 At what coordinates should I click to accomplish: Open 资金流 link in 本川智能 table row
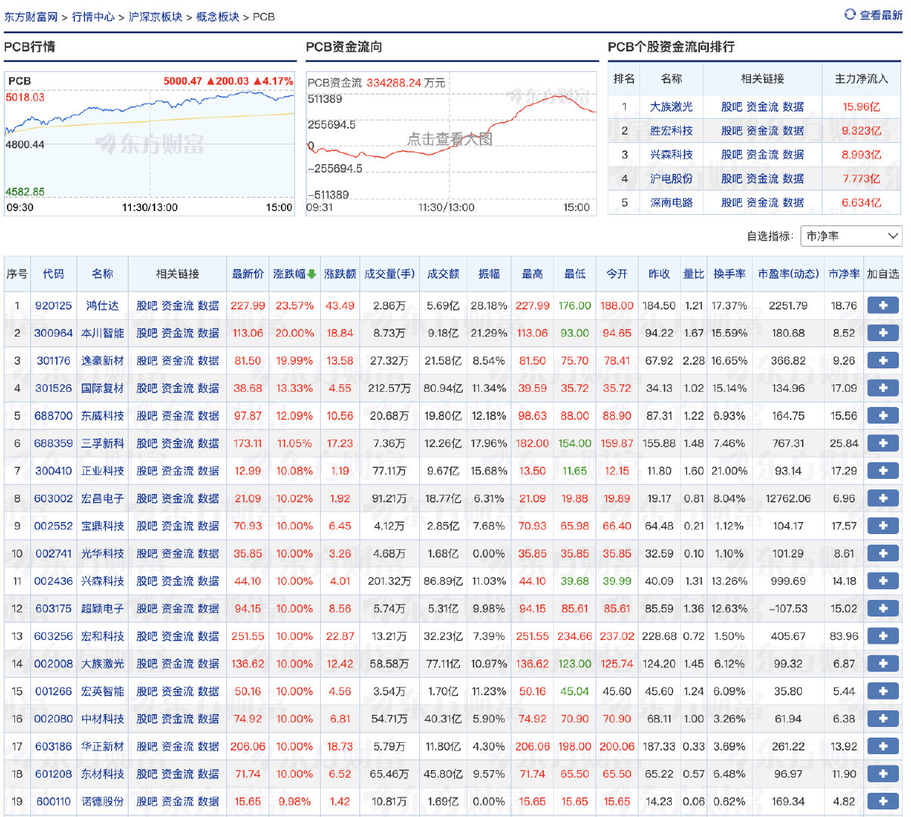[x=178, y=333]
